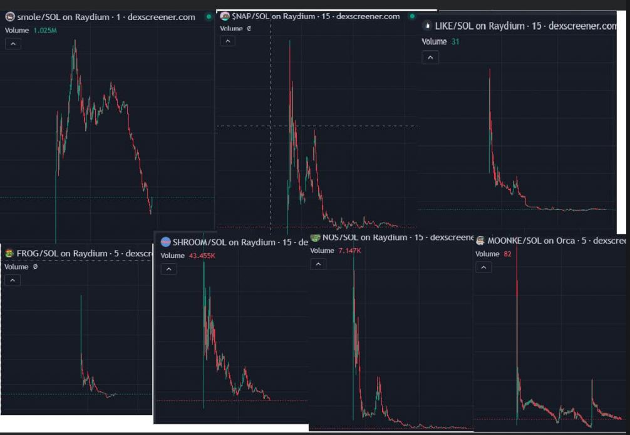Click the NOS token logo icon
630x435 pixels.
click(316, 237)
